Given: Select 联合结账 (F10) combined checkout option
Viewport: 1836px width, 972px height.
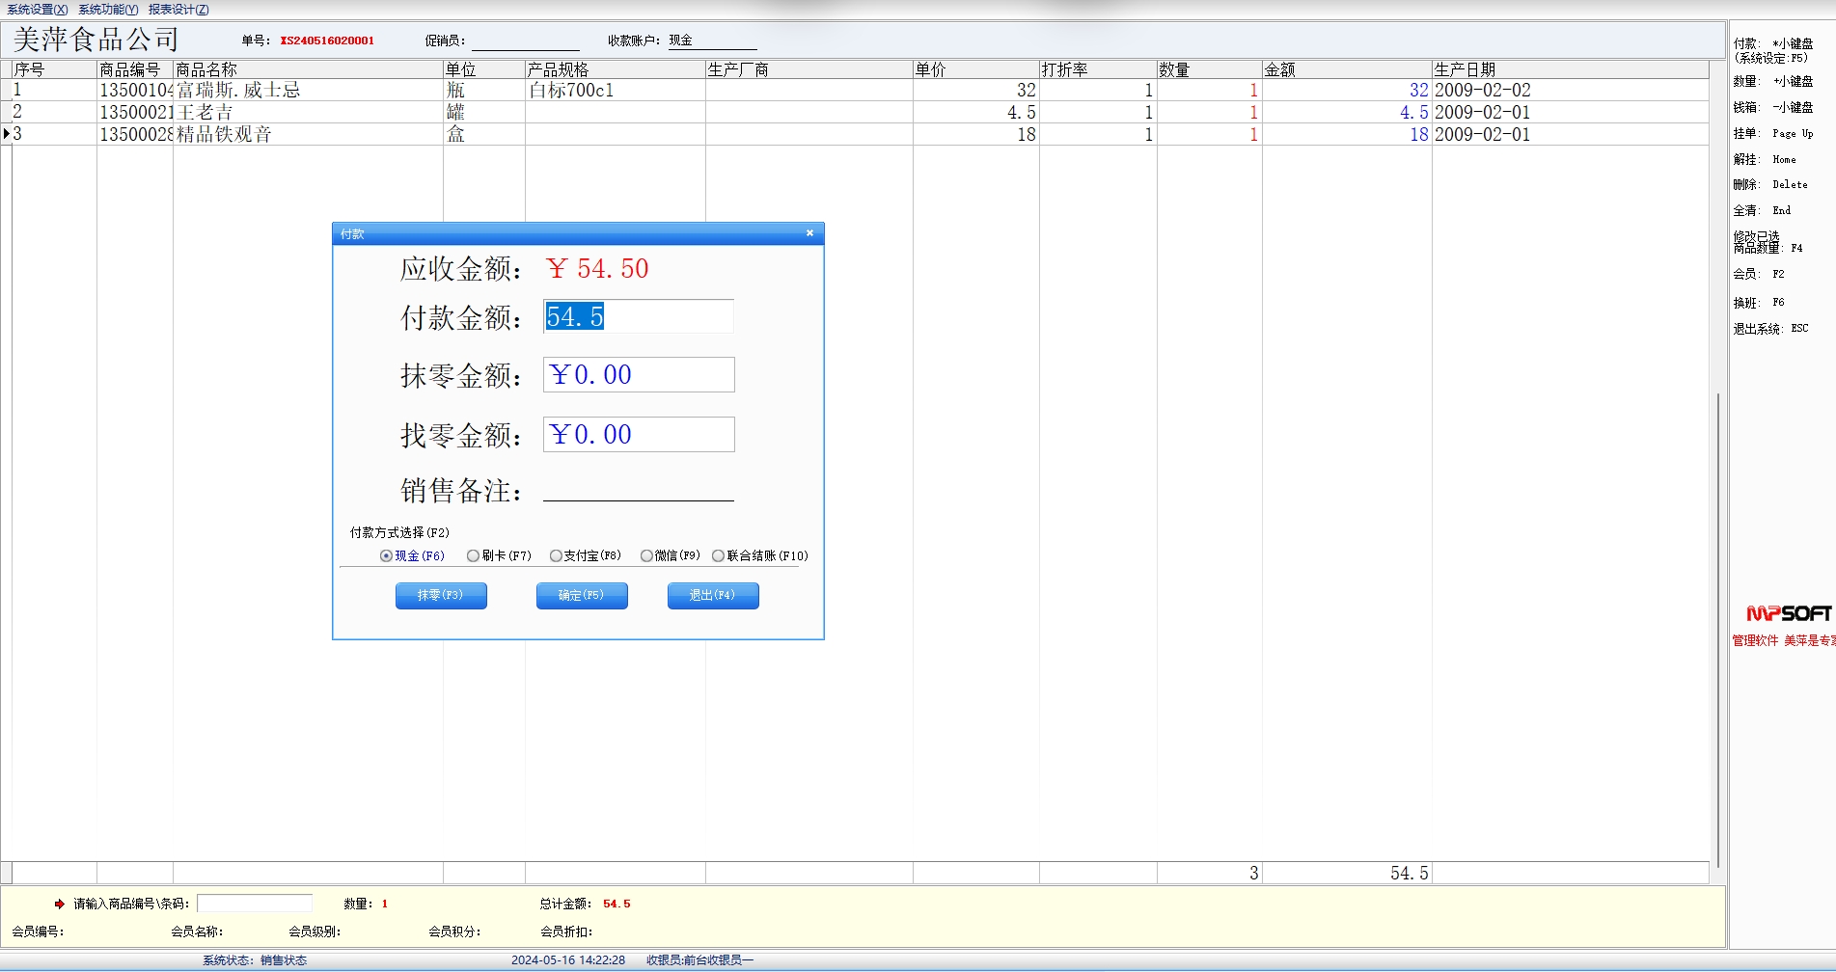Looking at the screenshot, I should (x=718, y=556).
